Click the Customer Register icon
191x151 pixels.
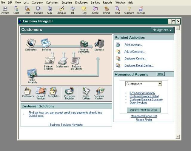70,91
